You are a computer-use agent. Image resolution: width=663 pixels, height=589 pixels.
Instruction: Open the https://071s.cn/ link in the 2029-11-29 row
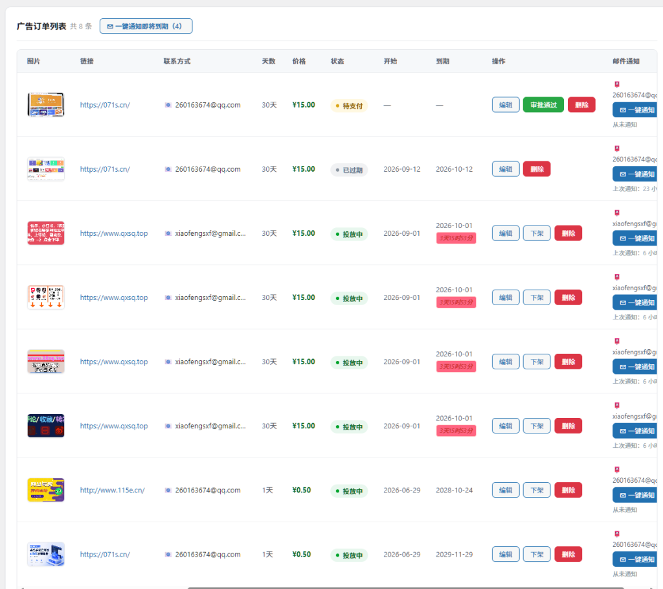[105, 554]
